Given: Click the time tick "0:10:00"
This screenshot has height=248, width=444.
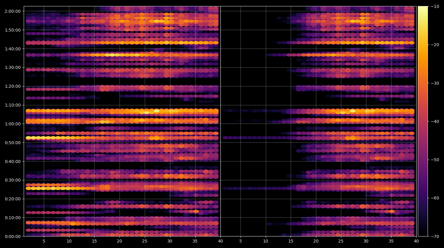Looking at the screenshot, I should click(x=13, y=218).
